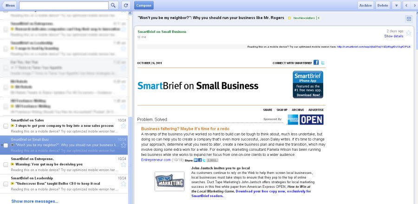This screenshot has height=204, width=418.
Task: Go to the next conversation arrow
Action: coord(414,5)
